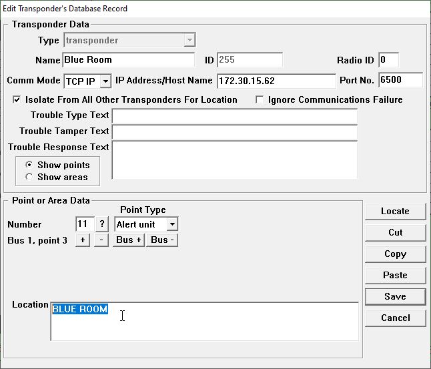Select the 'Show points' radio button

point(29,165)
